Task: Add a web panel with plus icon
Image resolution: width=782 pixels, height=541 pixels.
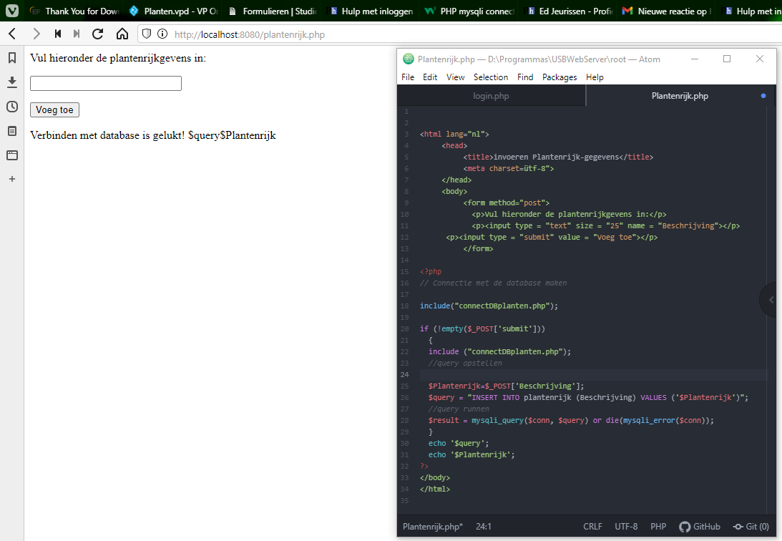Action: click(12, 179)
